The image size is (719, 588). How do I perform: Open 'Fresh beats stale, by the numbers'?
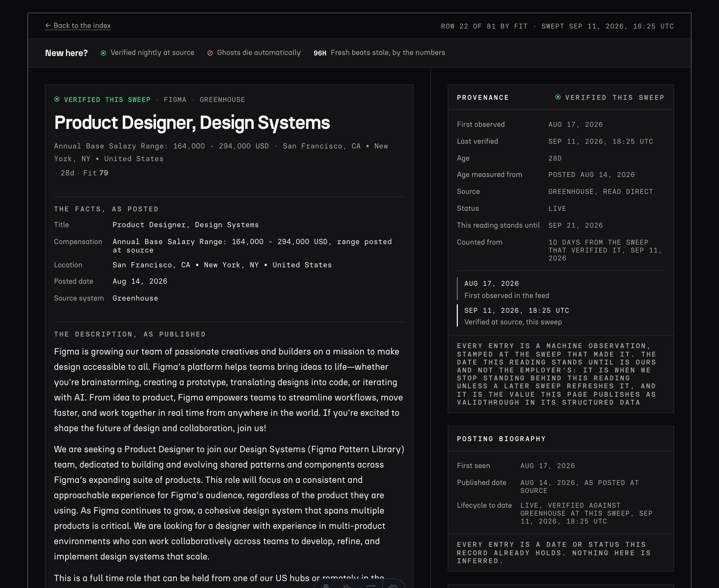(388, 53)
